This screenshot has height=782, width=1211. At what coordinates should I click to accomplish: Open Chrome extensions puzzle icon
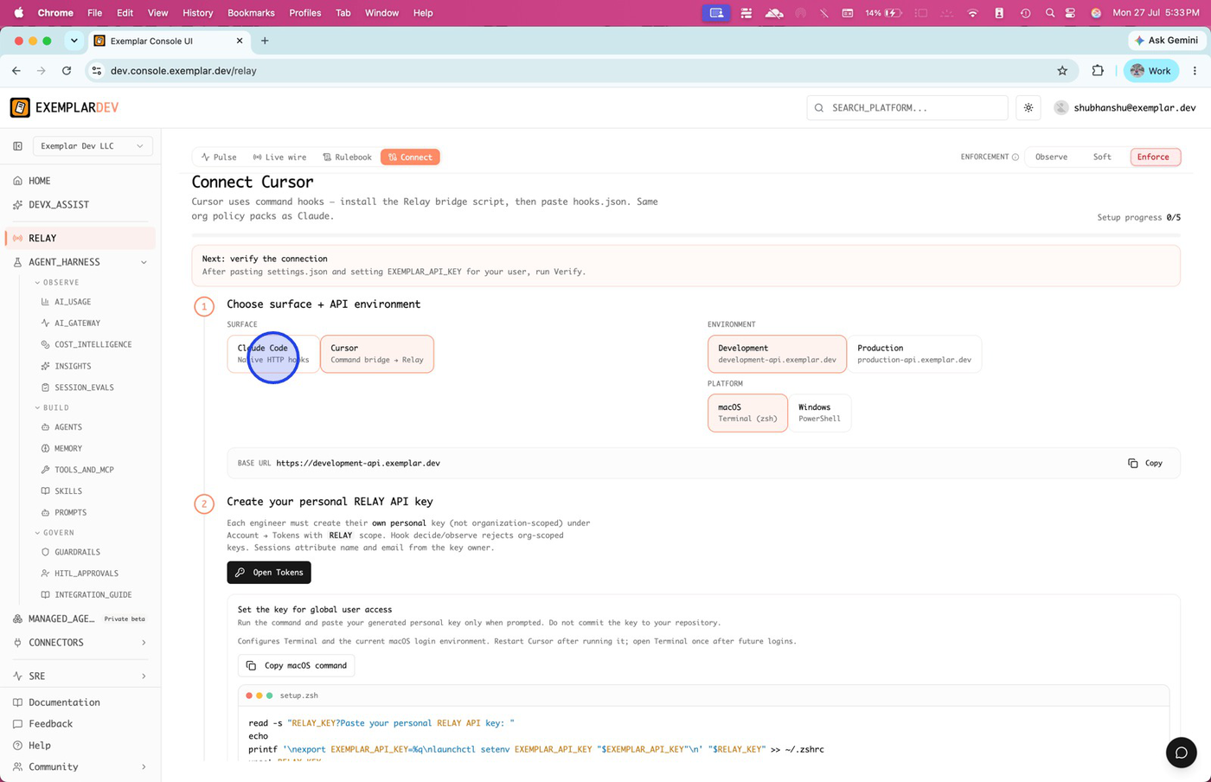1098,71
